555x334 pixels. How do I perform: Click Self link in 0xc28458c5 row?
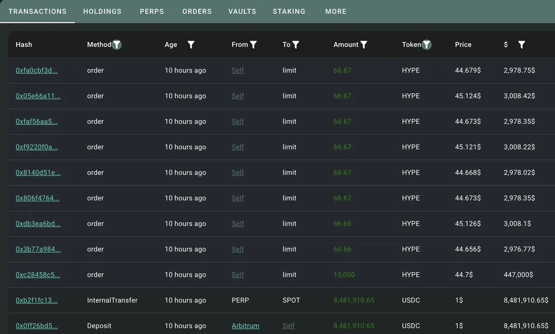(237, 275)
